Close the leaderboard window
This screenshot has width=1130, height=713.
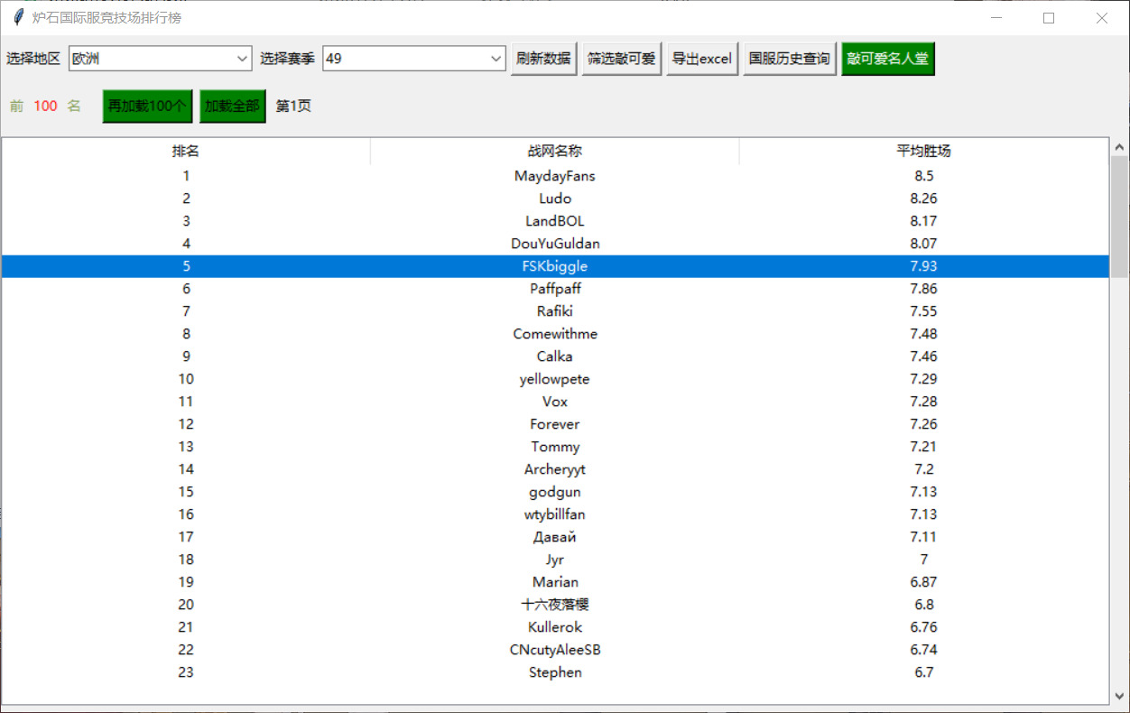[1102, 17]
